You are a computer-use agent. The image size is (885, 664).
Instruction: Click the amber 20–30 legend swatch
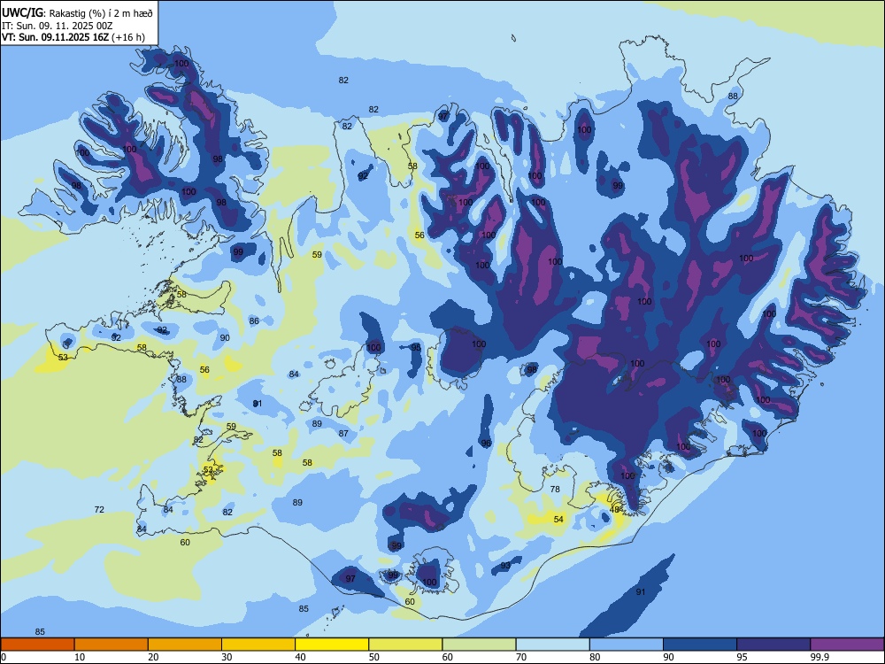[185, 645]
